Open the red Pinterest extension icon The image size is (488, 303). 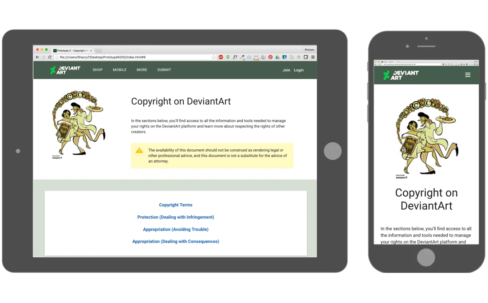(x=271, y=57)
